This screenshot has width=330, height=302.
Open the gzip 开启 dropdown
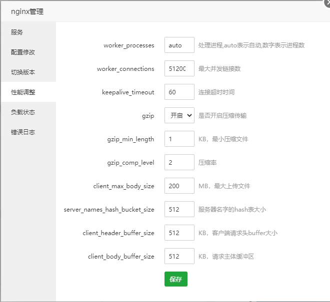click(179, 115)
